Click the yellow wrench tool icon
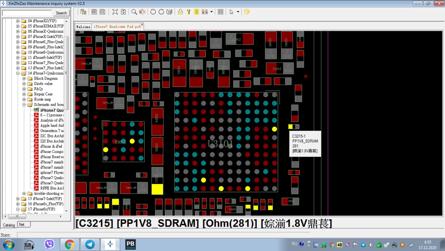Screen dimensions: 445x251 pyautogui.click(x=188, y=12)
